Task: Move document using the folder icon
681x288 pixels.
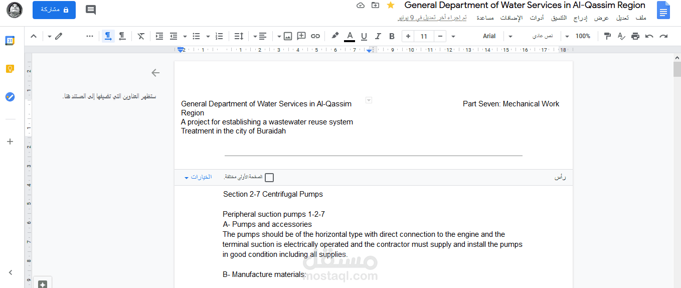Action: (375, 5)
